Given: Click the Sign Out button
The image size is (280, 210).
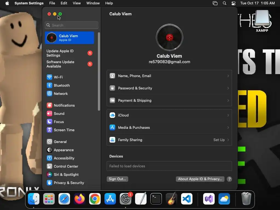Looking at the screenshot, I should click(x=117, y=179).
